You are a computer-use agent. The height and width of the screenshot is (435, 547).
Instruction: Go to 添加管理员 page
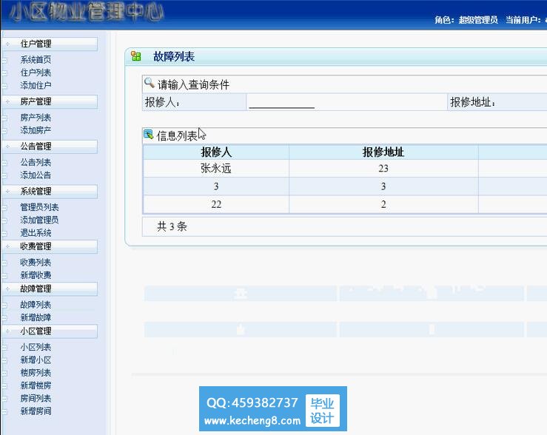[39, 220]
